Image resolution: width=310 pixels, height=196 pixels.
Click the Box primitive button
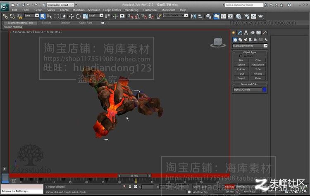[241, 60]
